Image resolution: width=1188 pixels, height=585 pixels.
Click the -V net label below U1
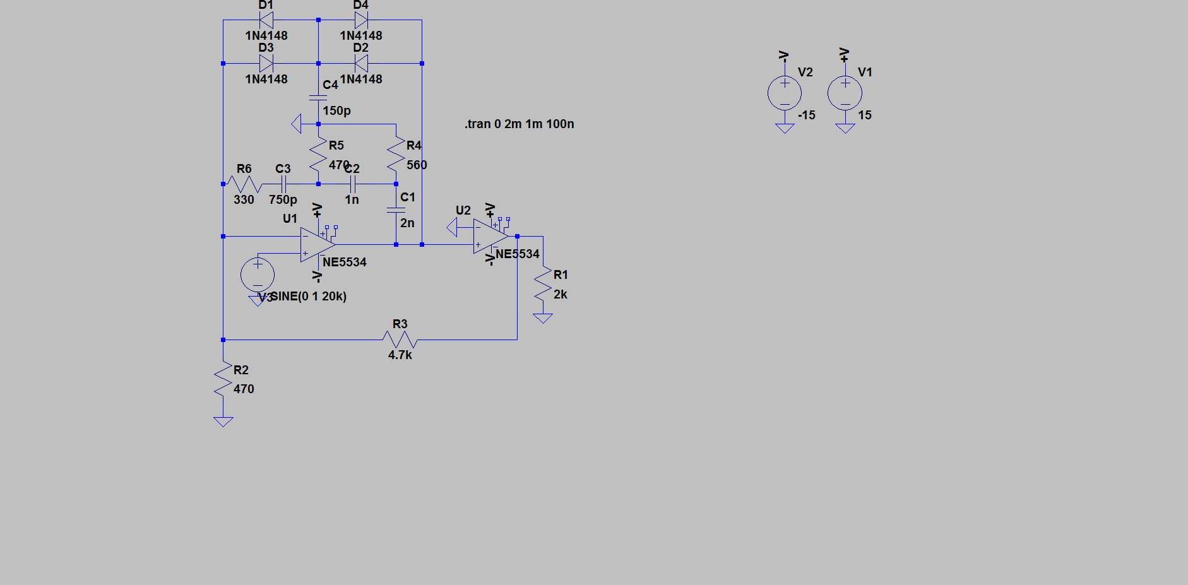tap(318, 276)
